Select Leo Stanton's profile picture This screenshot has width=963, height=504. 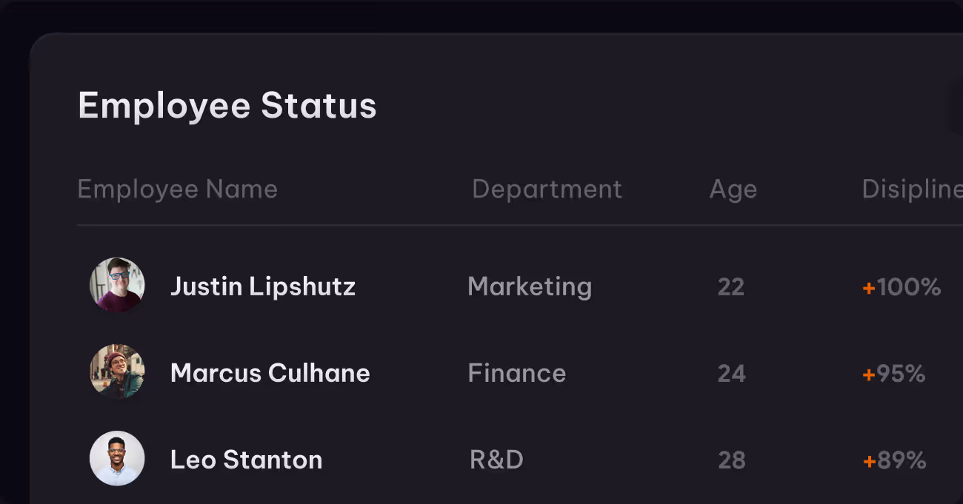(117, 458)
